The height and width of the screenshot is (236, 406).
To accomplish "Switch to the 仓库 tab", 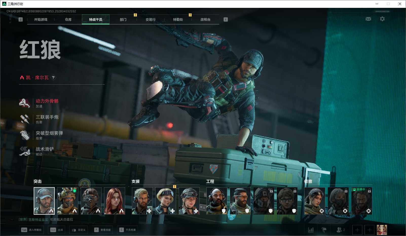I will point(68,19).
